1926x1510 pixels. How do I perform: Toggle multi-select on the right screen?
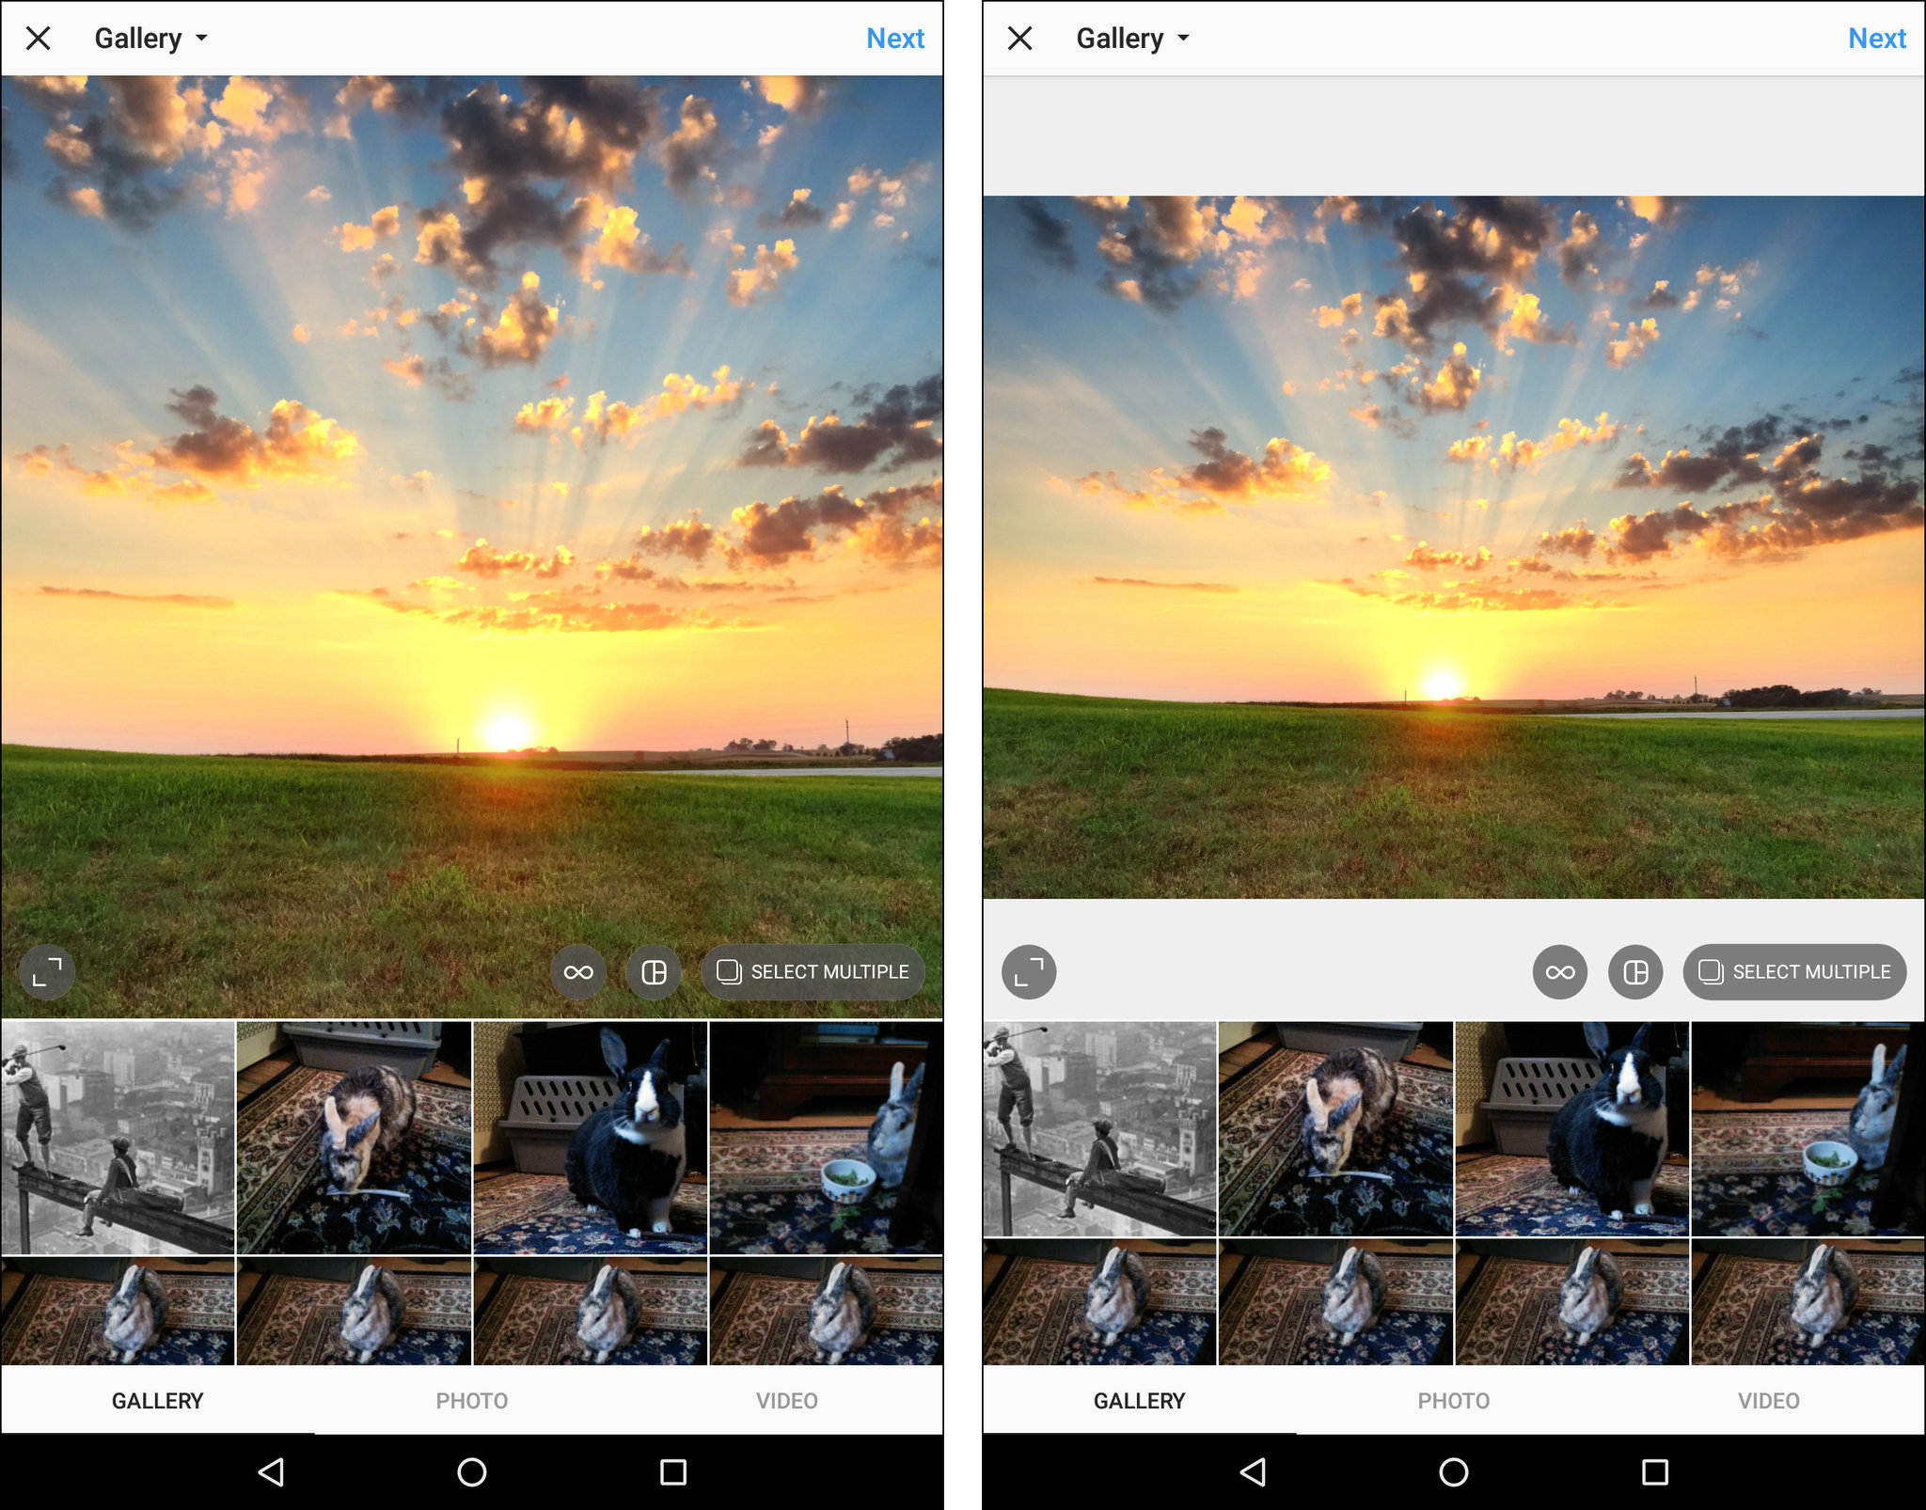coord(1794,972)
